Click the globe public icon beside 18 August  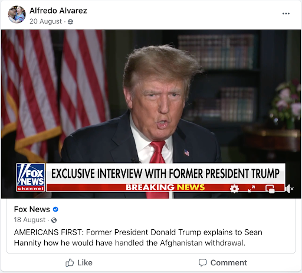(54, 220)
